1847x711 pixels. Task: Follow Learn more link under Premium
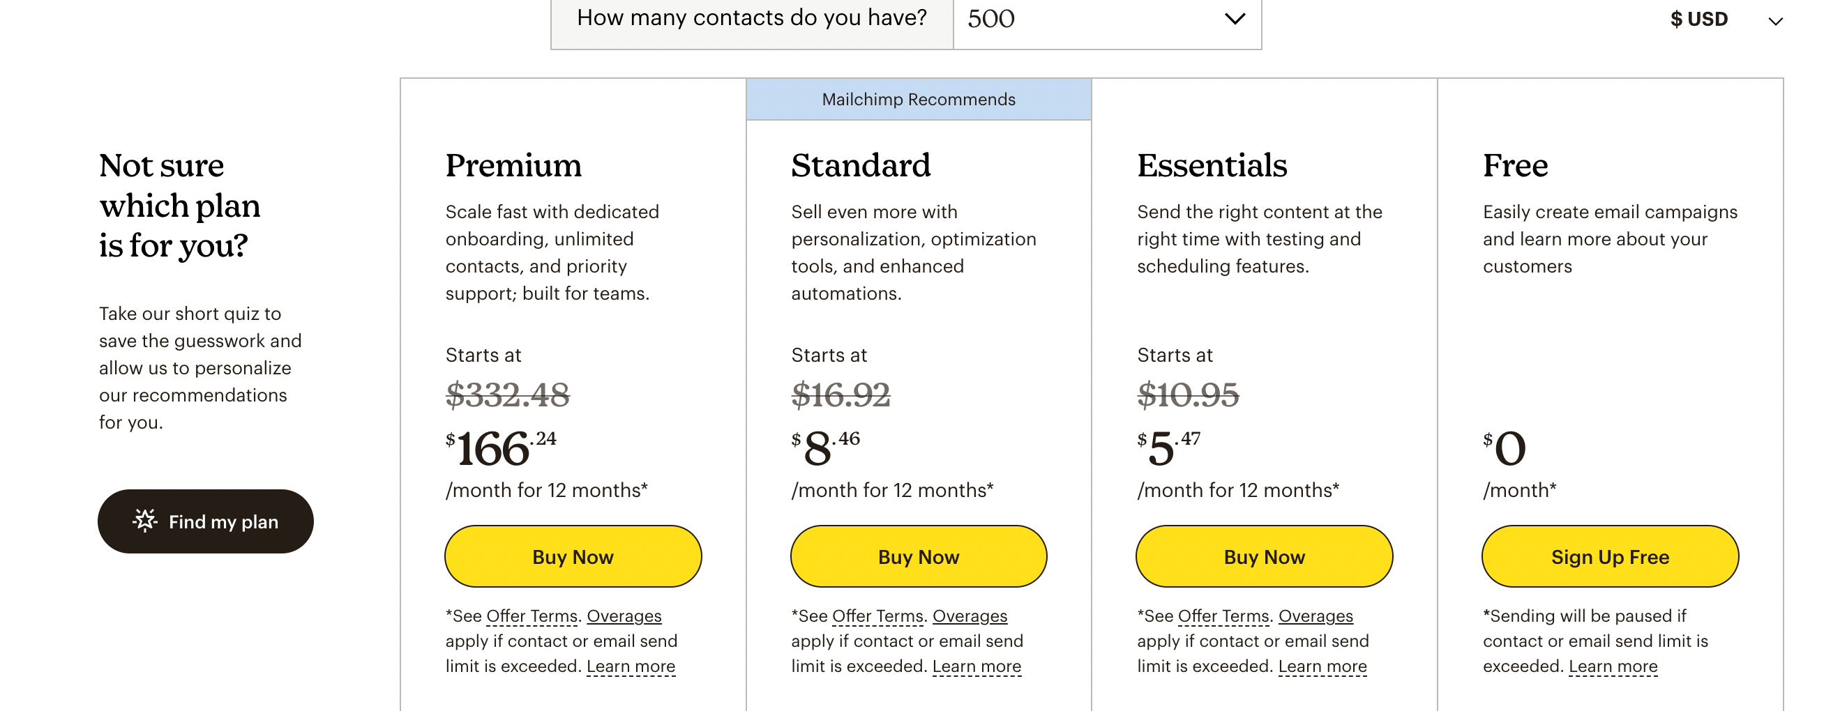631,666
